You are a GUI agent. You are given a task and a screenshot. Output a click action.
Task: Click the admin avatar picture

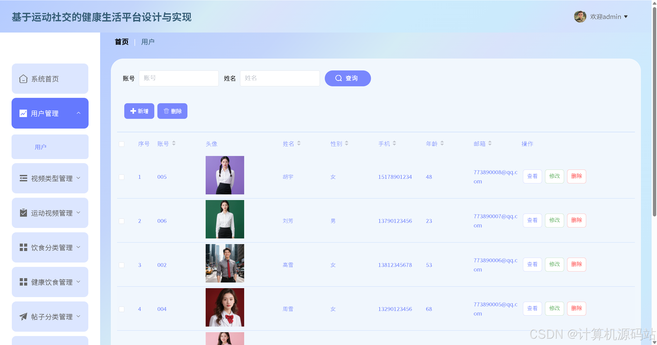point(580,17)
